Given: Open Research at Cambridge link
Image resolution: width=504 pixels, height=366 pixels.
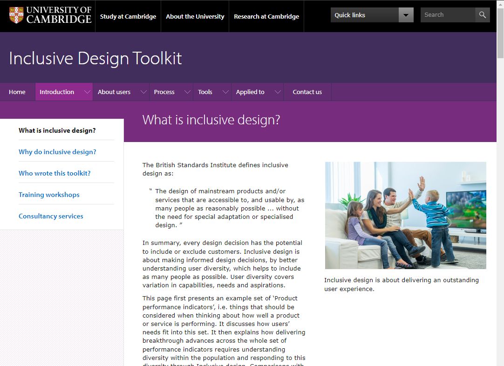Looking at the screenshot, I should coord(266,16).
